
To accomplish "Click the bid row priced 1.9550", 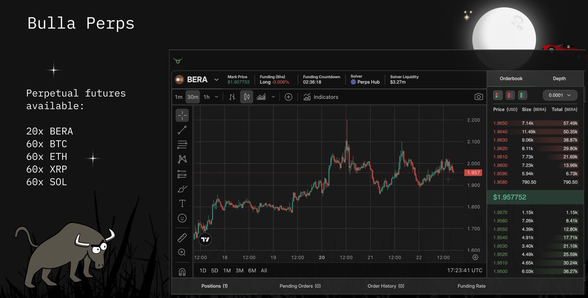I will click(536, 229).
